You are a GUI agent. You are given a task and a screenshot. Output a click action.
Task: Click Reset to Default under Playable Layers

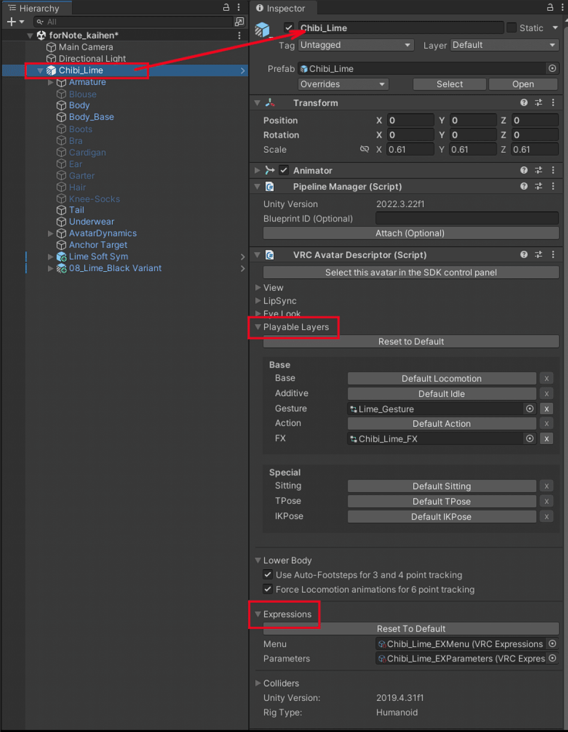pyautogui.click(x=410, y=342)
